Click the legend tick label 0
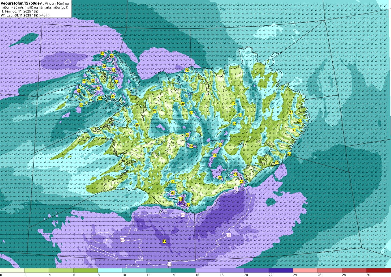This screenshot has height=277, width=391. pos(1,275)
